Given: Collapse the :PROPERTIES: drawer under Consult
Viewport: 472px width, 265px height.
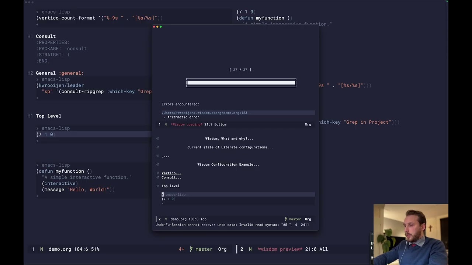Looking at the screenshot, I should point(53,42).
